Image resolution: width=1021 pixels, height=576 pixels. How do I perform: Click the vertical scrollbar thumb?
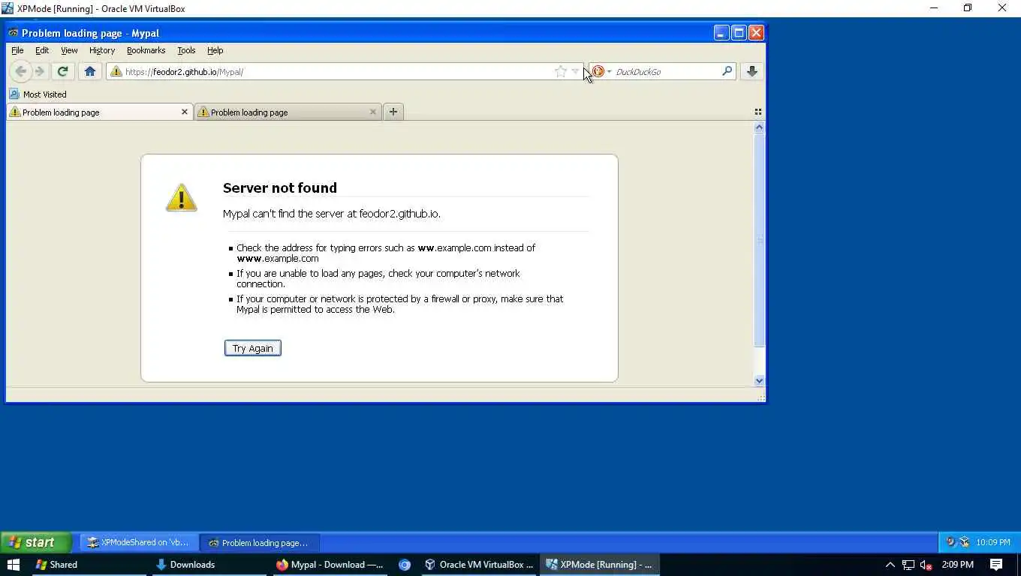click(759, 240)
